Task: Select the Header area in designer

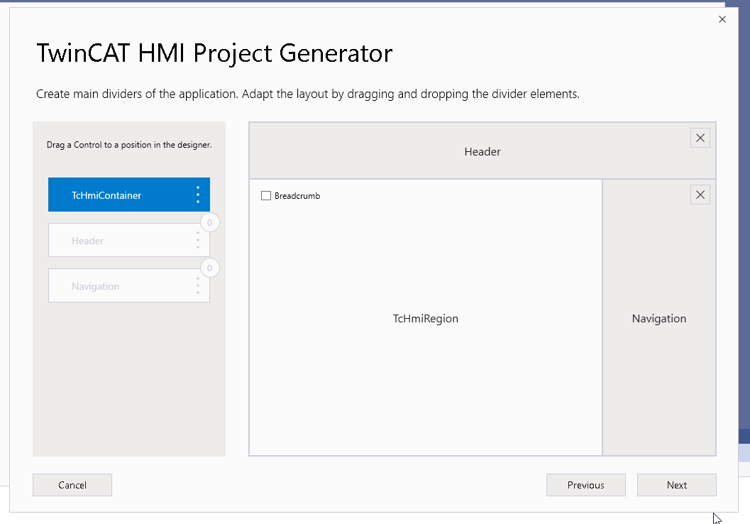Action: click(482, 151)
